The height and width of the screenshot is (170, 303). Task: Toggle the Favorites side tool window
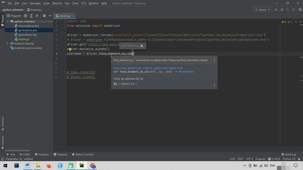pyautogui.click(x=2, y=142)
